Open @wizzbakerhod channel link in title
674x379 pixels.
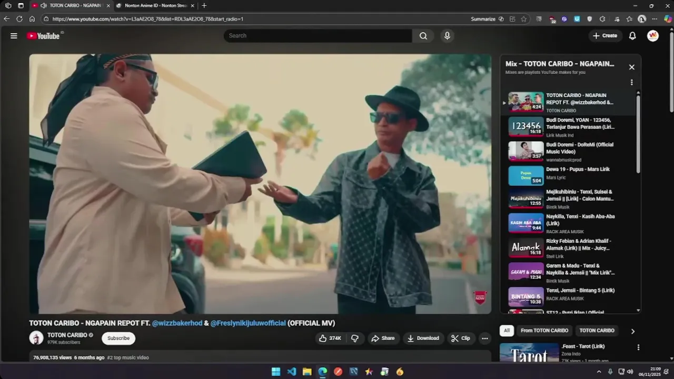[x=177, y=323]
